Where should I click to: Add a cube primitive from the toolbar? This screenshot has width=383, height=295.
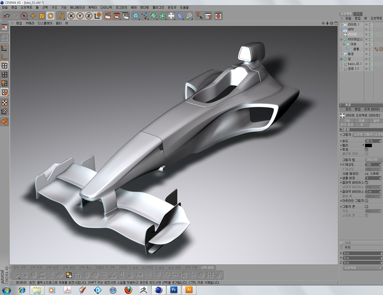[x=136, y=16]
